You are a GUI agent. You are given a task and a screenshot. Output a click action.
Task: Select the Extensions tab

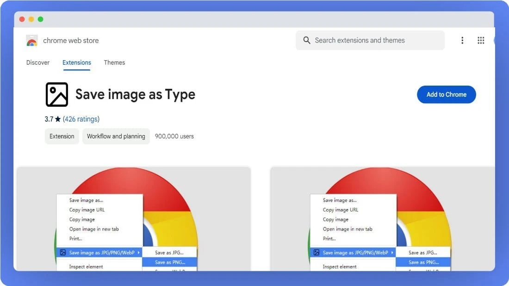click(77, 62)
